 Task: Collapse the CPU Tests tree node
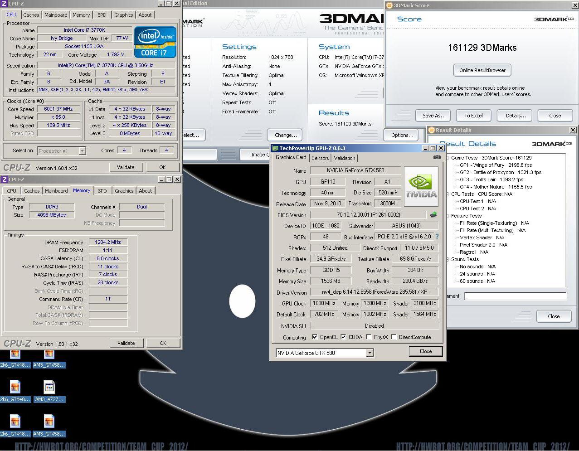tap(448, 194)
